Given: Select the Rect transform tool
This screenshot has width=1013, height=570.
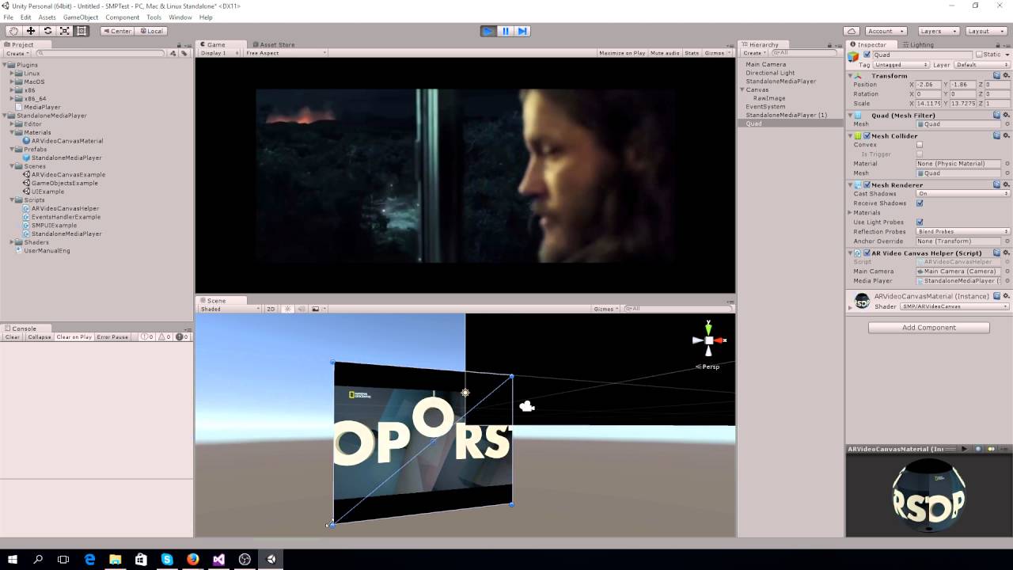Looking at the screenshot, I should [x=81, y=31].
